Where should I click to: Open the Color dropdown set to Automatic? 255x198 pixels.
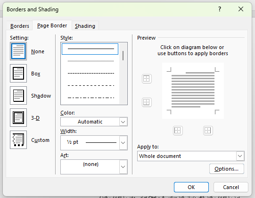pos(94,122)
